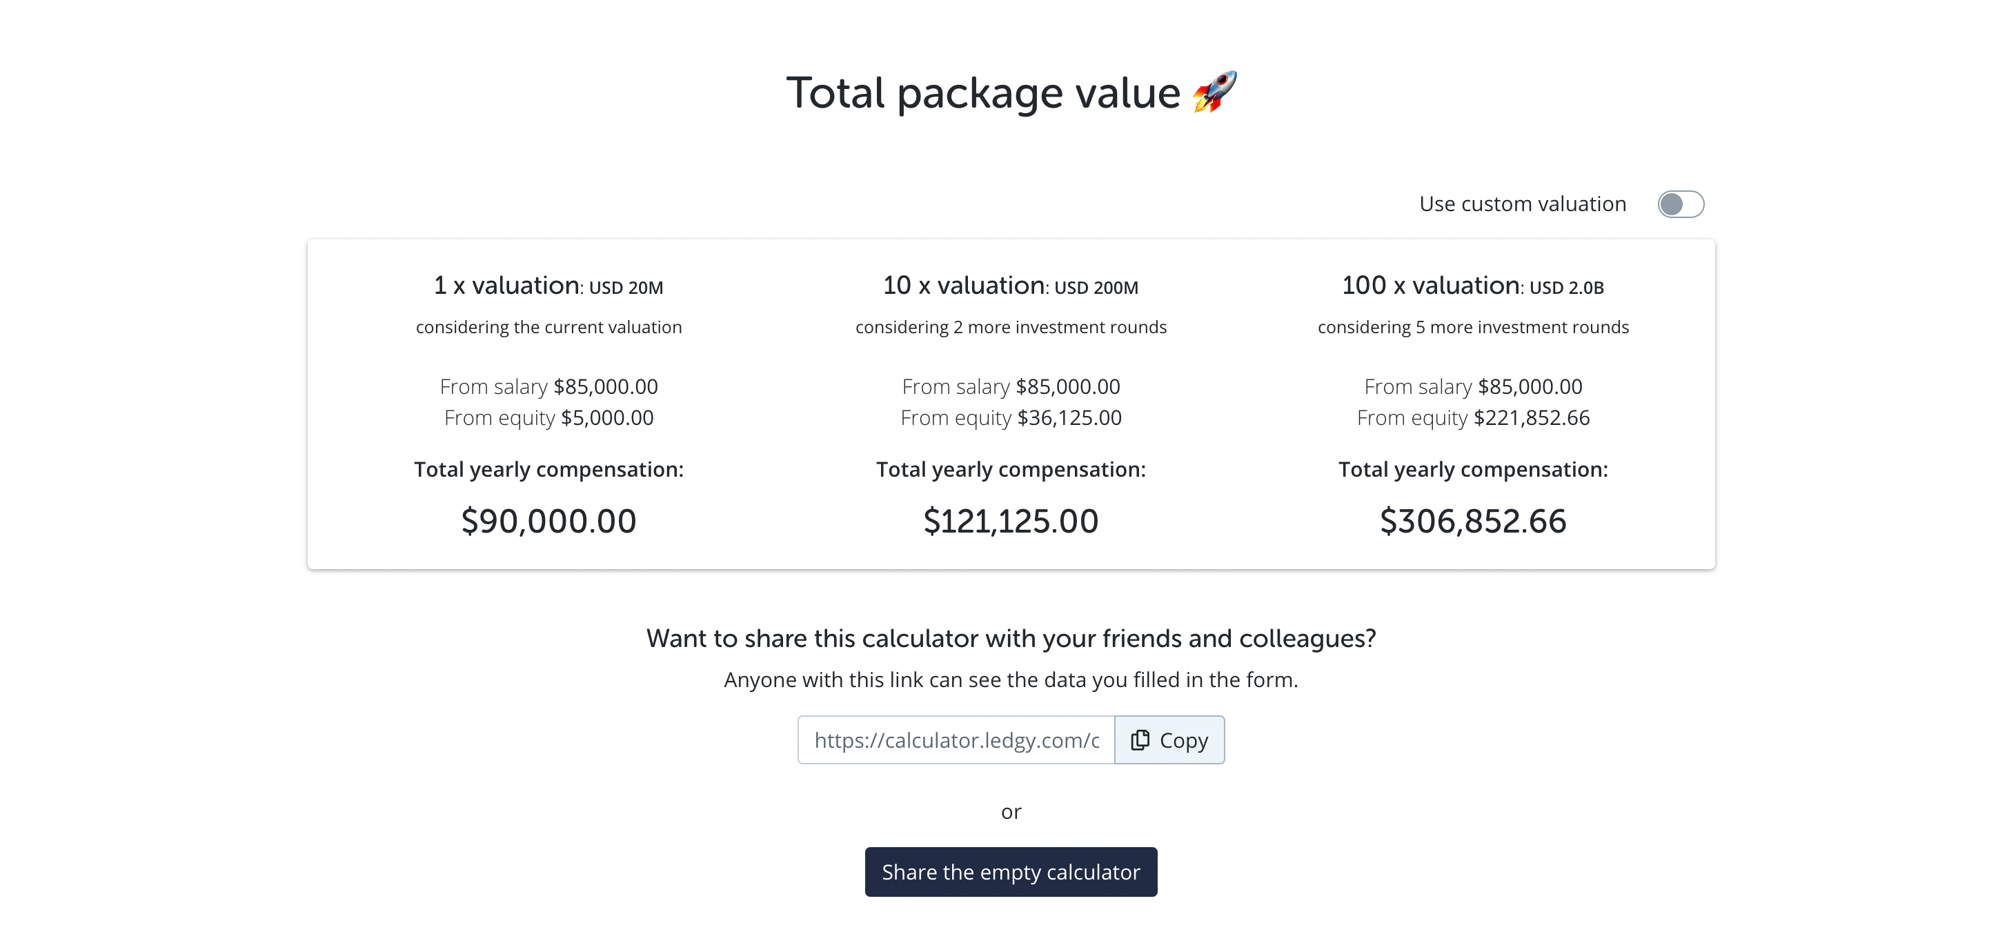Click the $306,852.66 total compensation figure
This screenshot has height=952, width=1998.
[1473, 521]
